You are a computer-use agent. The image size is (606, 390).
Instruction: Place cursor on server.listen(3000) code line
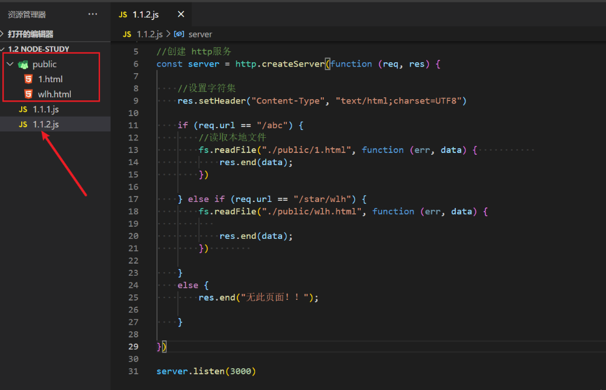[206, 371]
